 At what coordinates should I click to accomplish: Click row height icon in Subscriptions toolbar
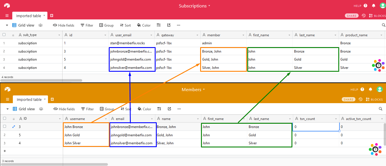click(159, 25)
